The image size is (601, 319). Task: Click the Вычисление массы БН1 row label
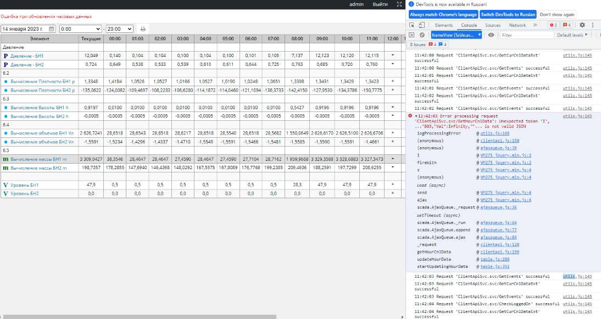pyautogui.click(x=38, y=159)
